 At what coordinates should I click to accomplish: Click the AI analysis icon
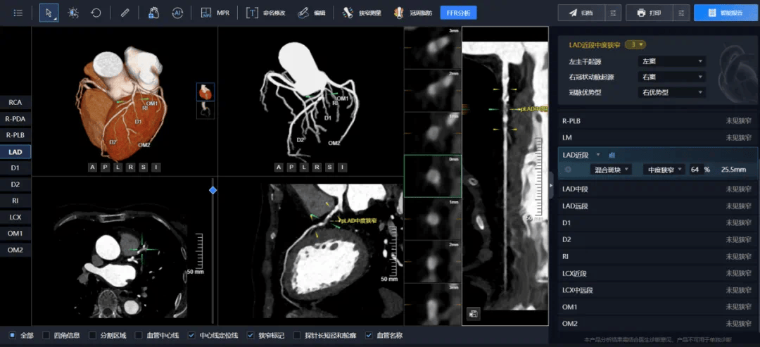click(x=177, y=13)
